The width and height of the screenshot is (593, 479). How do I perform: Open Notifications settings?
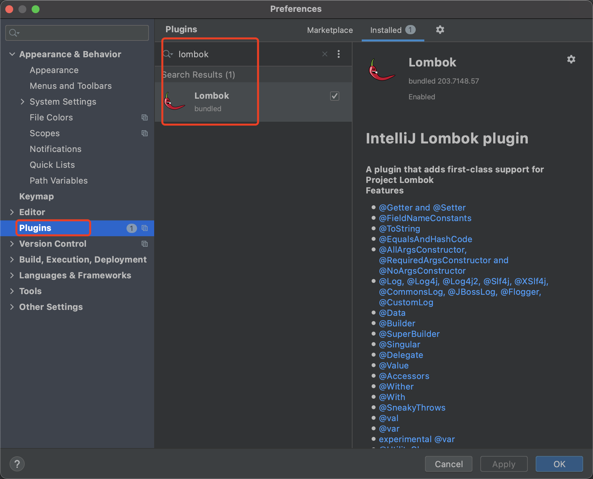55,149
